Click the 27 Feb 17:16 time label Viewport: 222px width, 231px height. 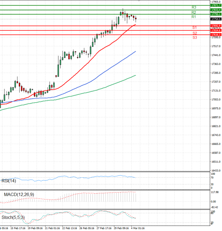coord(104,228)
